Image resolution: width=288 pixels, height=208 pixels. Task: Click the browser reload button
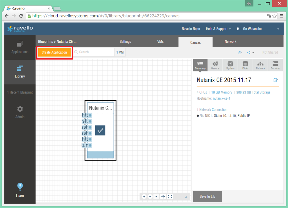pyautogui.click(x=21, y=16)
